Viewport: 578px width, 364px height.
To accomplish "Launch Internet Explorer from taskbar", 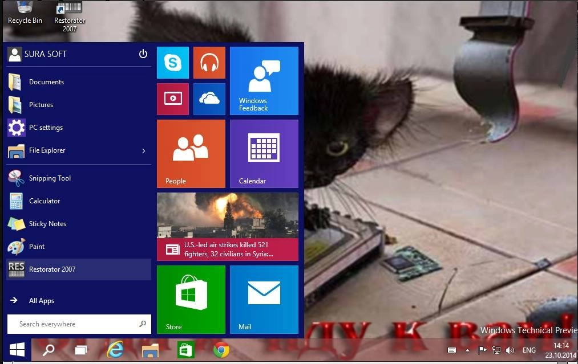I will point(115,350).
